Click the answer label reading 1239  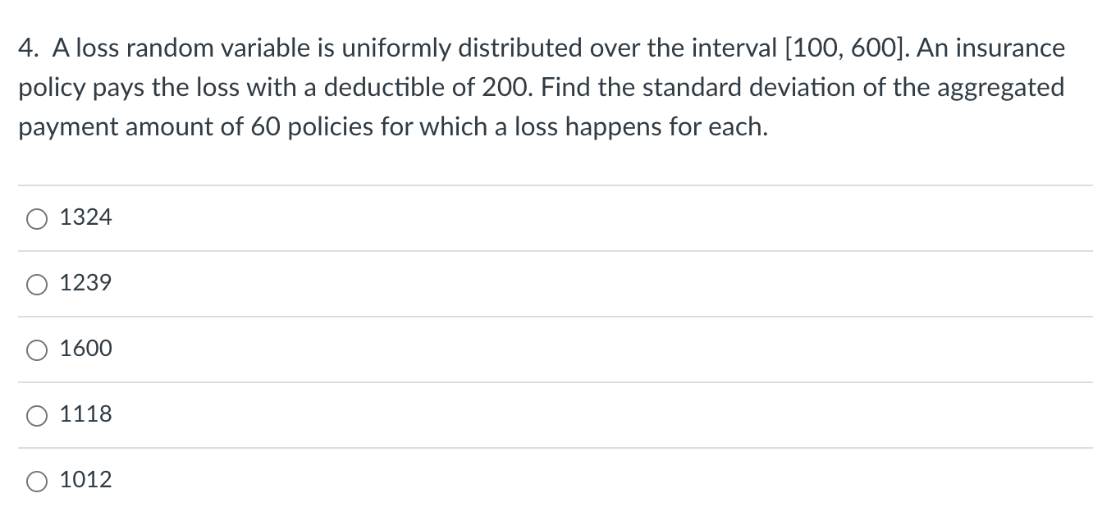point(85,283)
